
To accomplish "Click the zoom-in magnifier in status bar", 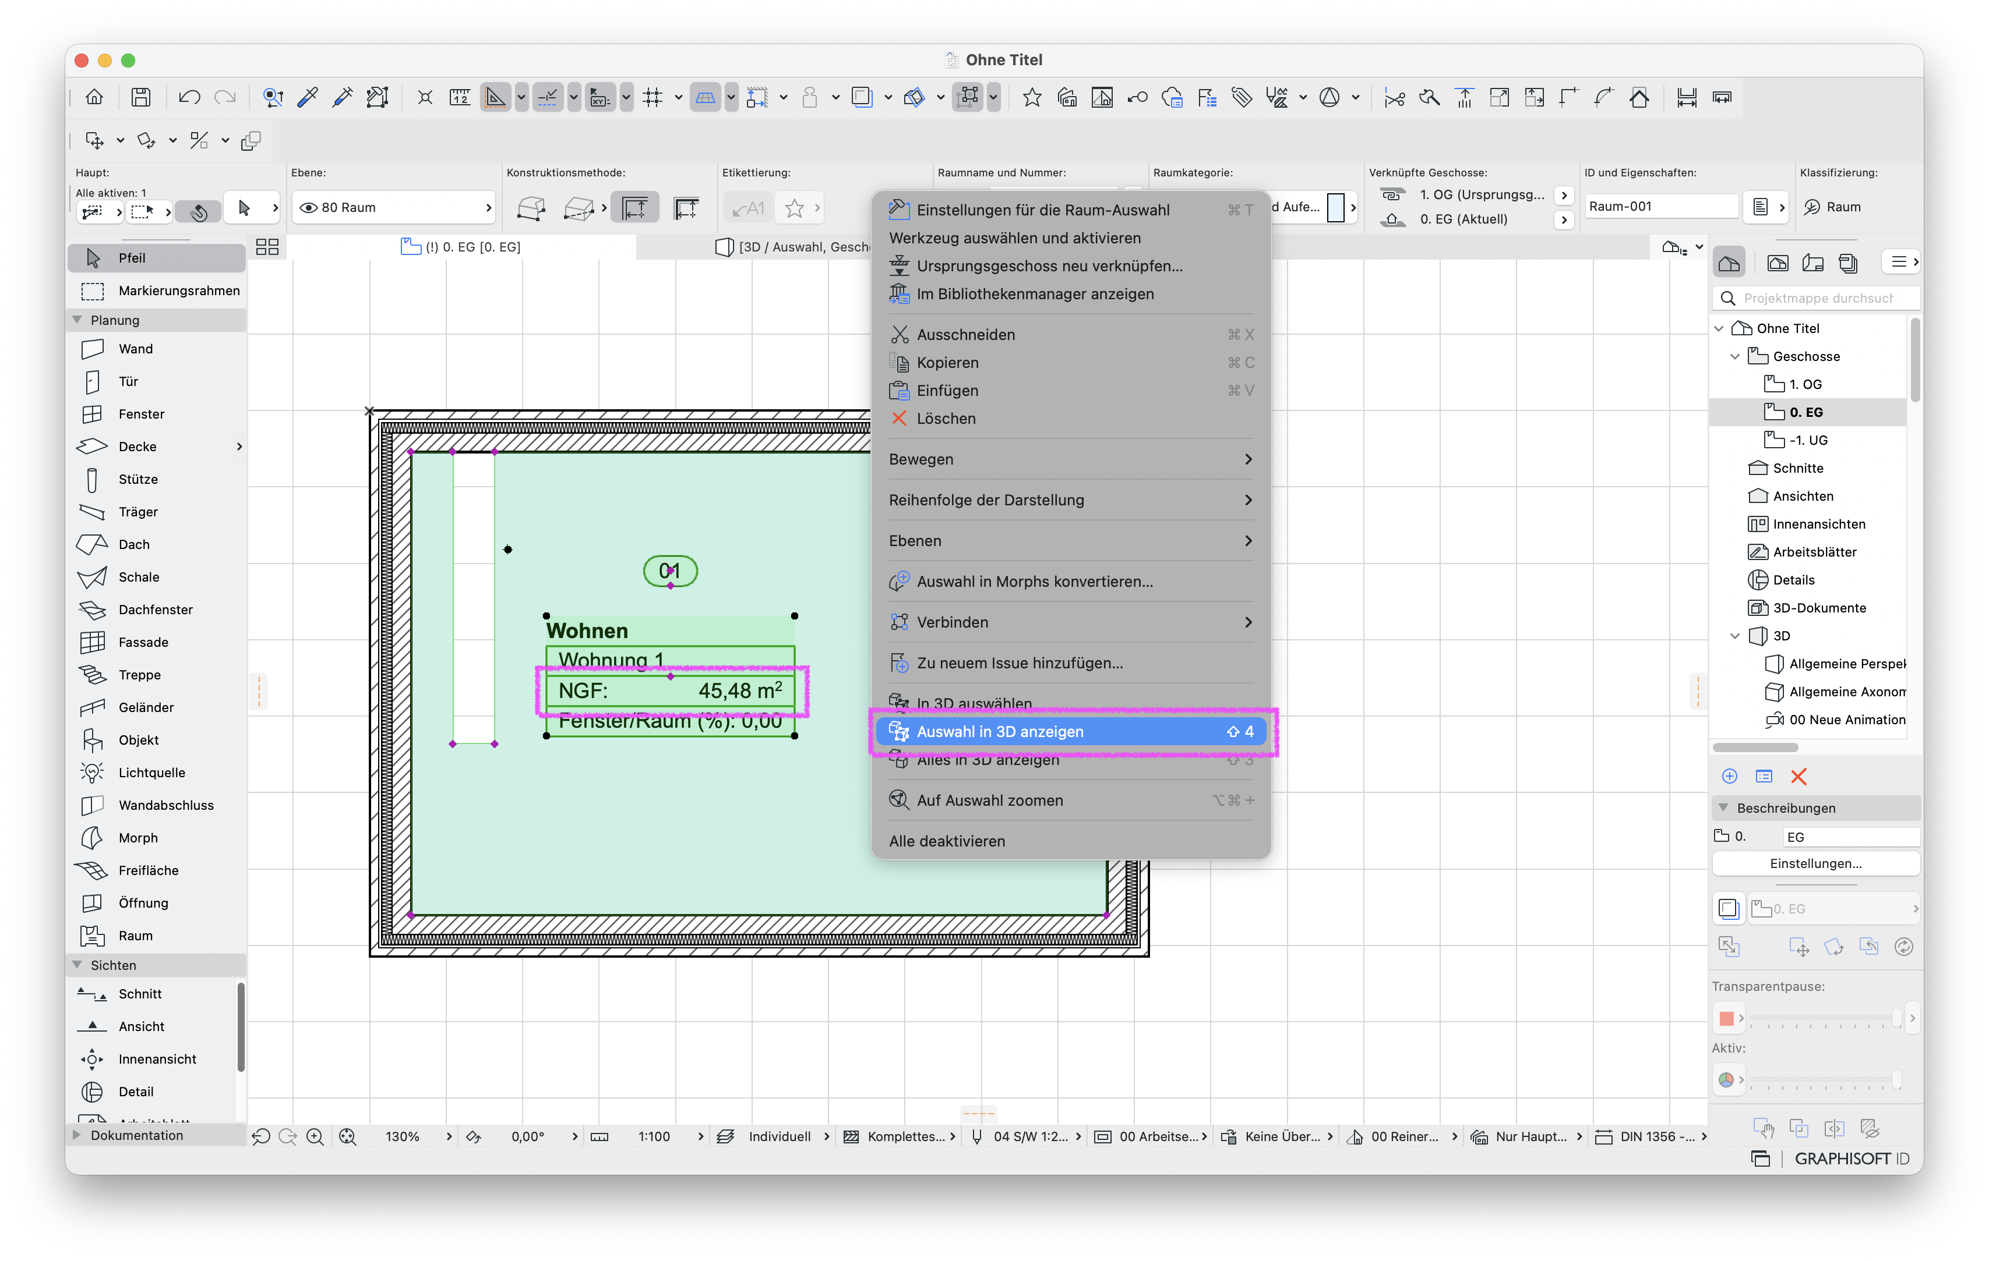I will click(315, 1137).
